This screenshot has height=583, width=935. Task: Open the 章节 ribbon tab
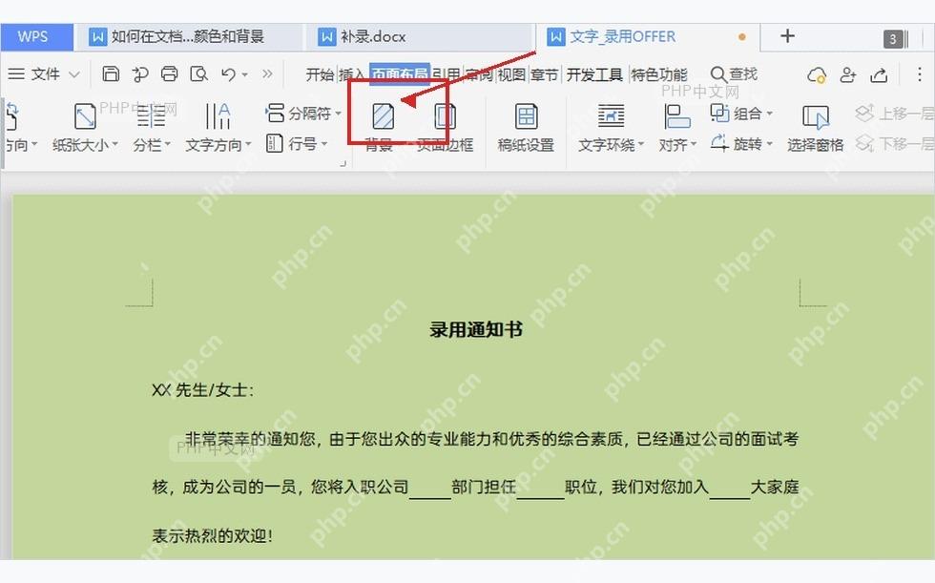(x=545, y=74)
